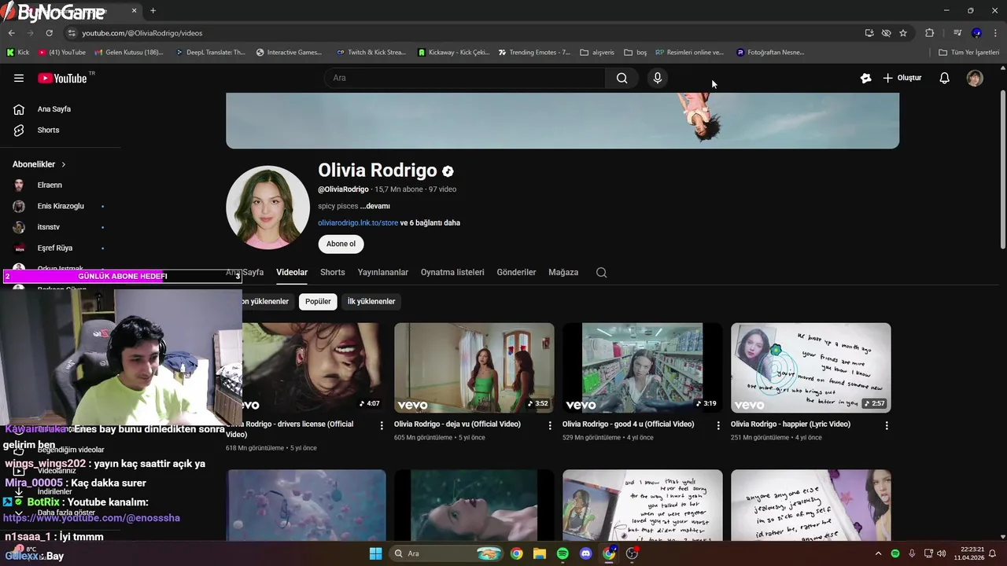1007x566 pixels.
Task: Open the alışveriş bookmark folder
Action: [x=597, y=53]
